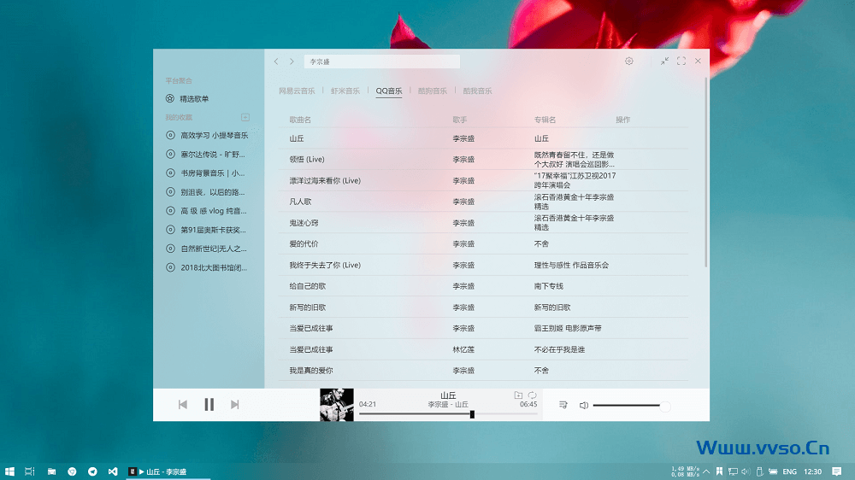
Task: Skip to the next track
Action: coord(235,405)
